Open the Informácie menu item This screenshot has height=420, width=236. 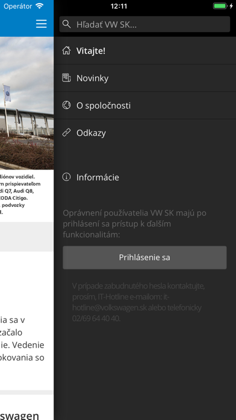point(144,177)
